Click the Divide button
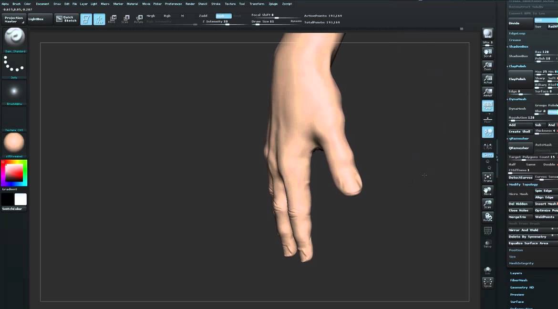This screenshot has height=309, width=558. point(520,23)
